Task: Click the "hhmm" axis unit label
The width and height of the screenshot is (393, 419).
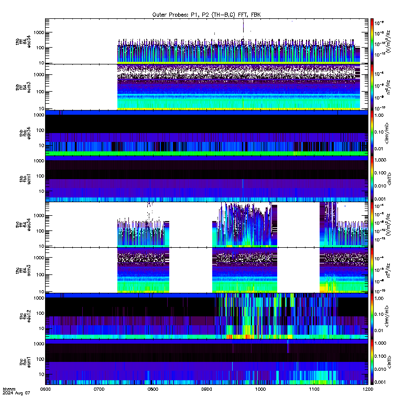Action: coord(9,389)
